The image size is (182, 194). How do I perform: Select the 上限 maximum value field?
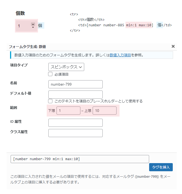[x=104, y=111]
